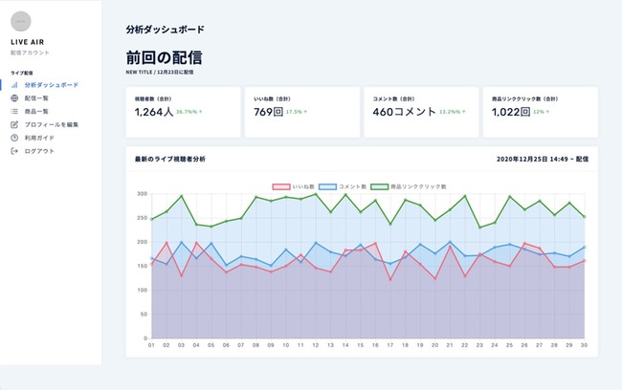Open 利用ガイド from the sidebar
The height and width of the screenshot is (390, 622).
click(39, 138)
